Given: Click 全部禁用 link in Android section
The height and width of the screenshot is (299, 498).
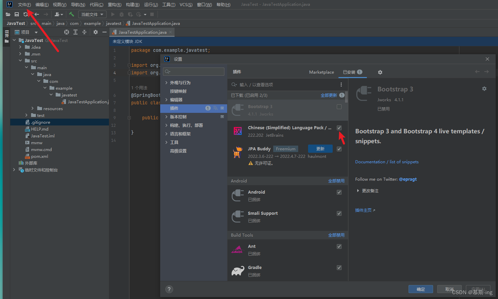Looking at the screenshot, I should [336, 181].
